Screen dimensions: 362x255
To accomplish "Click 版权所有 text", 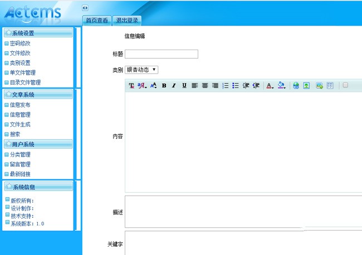I will click(22, 201).
